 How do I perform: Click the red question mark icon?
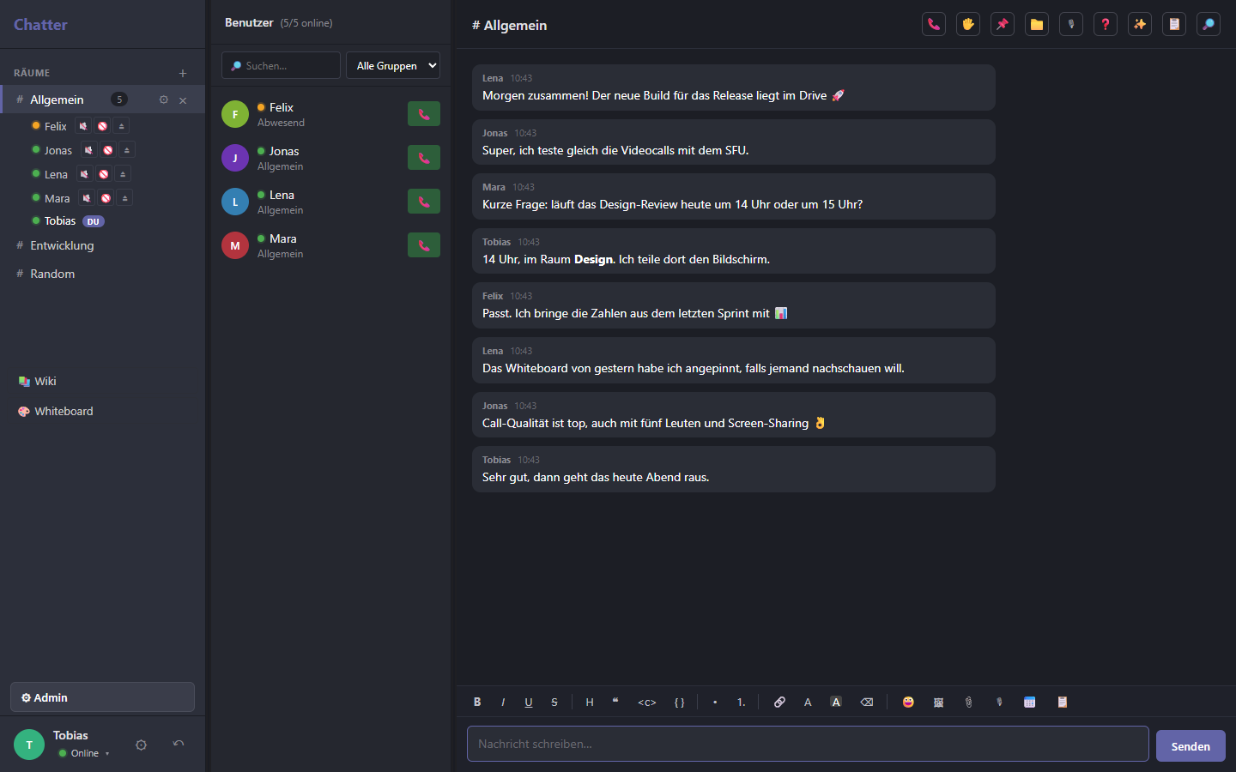pos(1106,24)
